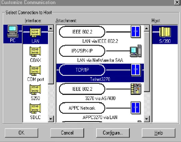Select the IEEE 802.2 oval above 3270 via AS/400
Image resolution: width=181 pixels, height=142 pixels.
[x=82, y=89]
